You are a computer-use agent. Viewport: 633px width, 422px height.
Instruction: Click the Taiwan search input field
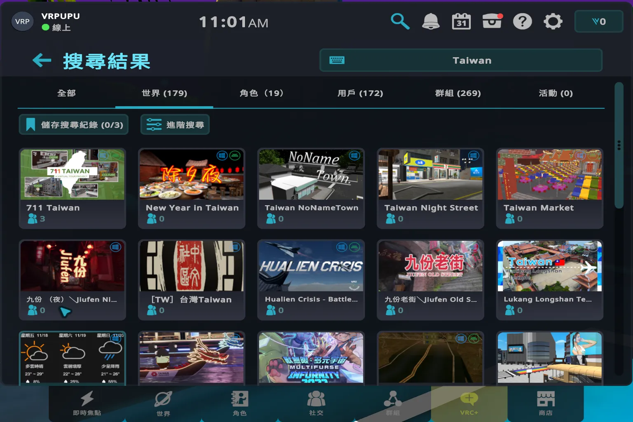click(461, 61)
